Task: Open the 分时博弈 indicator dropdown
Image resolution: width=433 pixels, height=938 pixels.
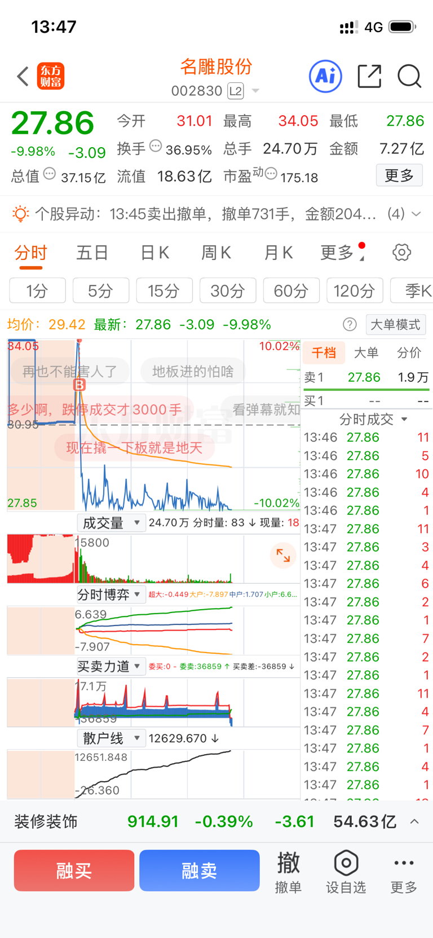Action: tap(111, 594)
